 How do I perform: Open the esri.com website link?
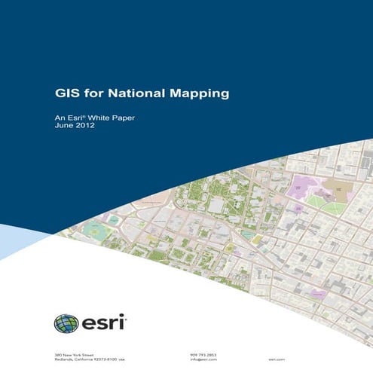pyautogui.click(x=277, y=359)
